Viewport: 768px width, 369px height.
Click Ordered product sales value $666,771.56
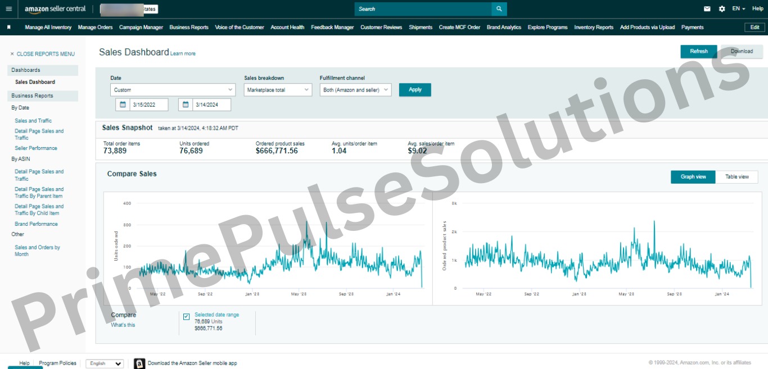(x=277, y=151)
